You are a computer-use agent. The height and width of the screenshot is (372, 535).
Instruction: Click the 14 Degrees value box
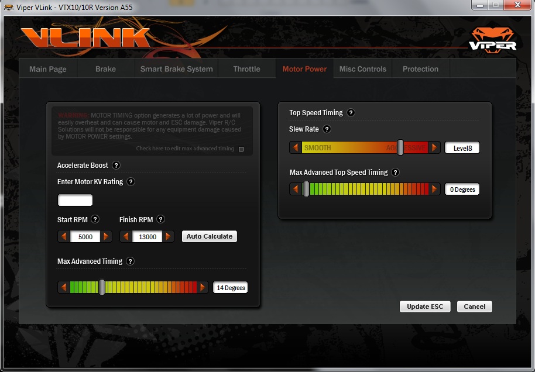pyautogui.click(x=230, y=287)
